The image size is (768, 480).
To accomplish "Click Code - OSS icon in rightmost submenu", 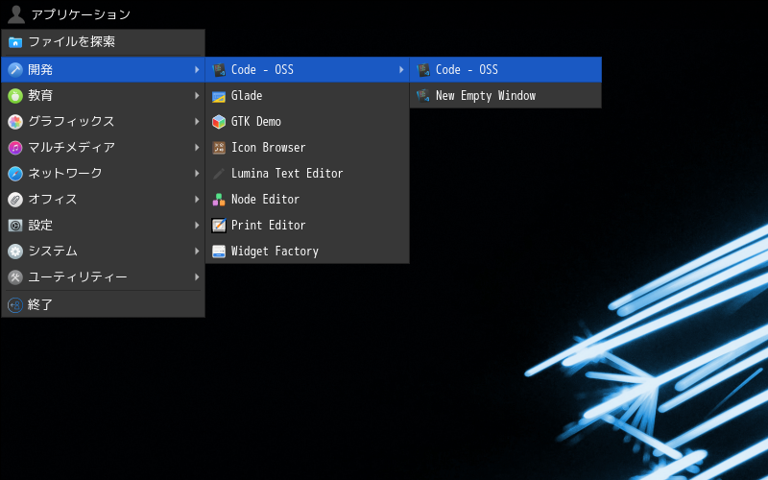I will [423, 69].
